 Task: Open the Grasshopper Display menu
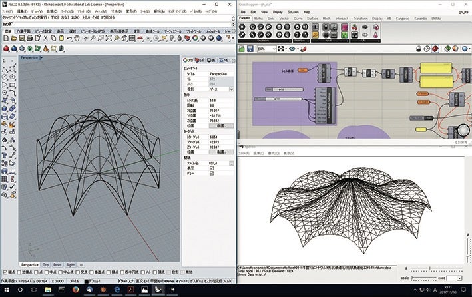point(278,12)
